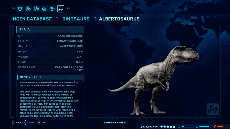Select the hand holding DNA tab icon
230x129 pixels.
(x=44, y=9)
